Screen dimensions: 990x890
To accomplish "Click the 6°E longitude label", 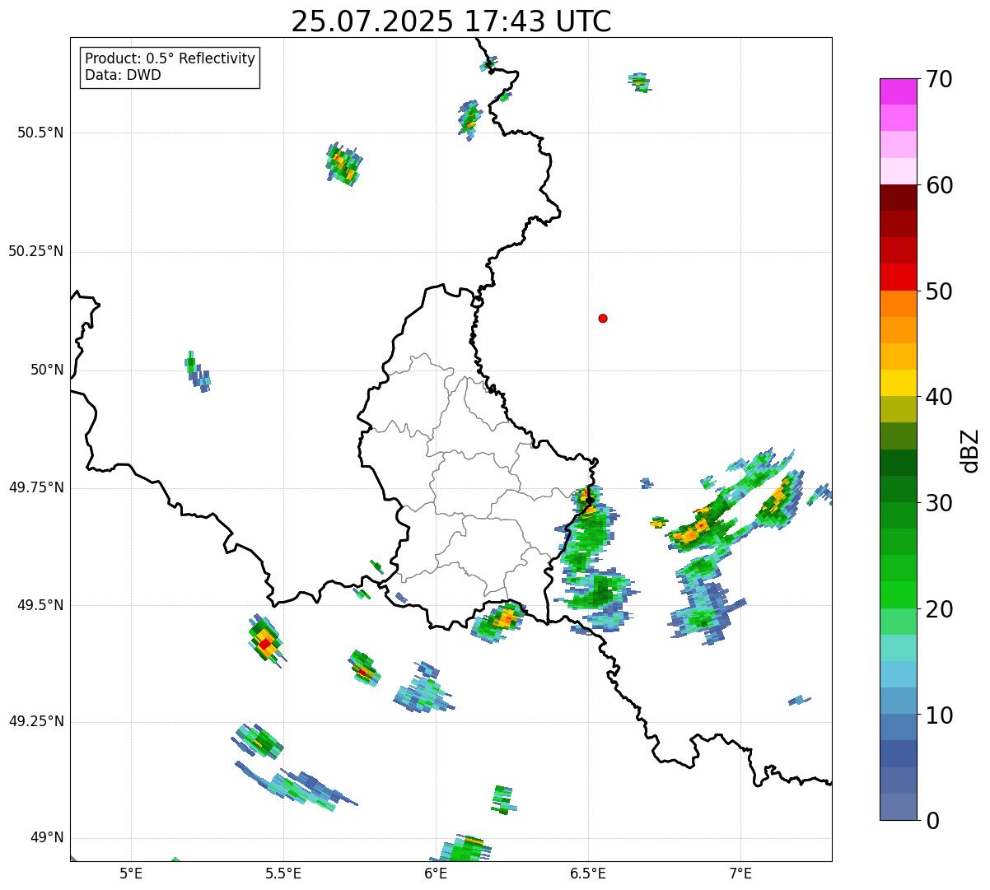I will [x=436, y=874].
